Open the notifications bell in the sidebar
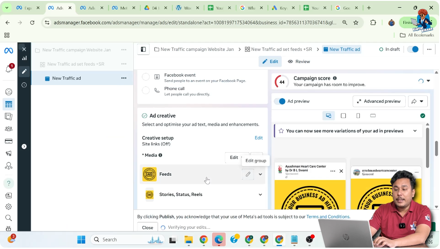Image resolution: width=440 pixels, height=249 pixels. point(9,69)
